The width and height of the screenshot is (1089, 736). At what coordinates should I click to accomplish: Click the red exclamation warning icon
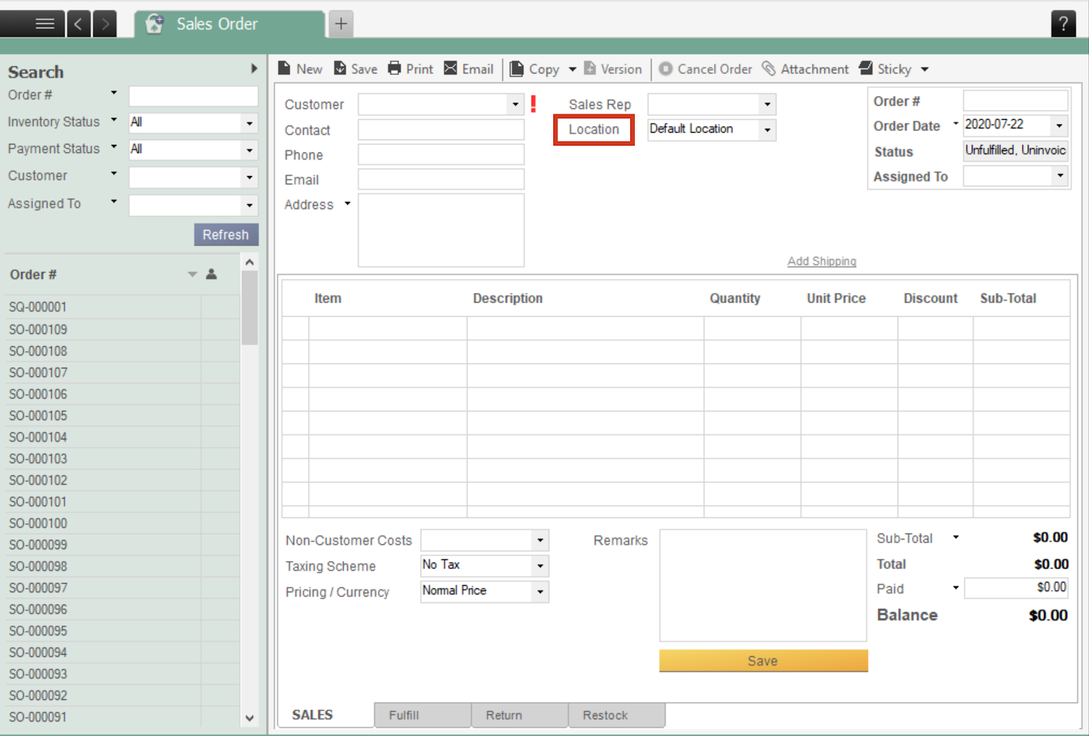coord(534,103)
